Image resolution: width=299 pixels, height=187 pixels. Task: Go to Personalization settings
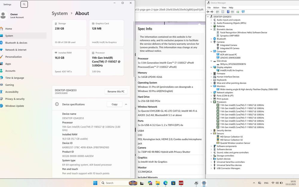pyautogui.click(x=23, y=57)
